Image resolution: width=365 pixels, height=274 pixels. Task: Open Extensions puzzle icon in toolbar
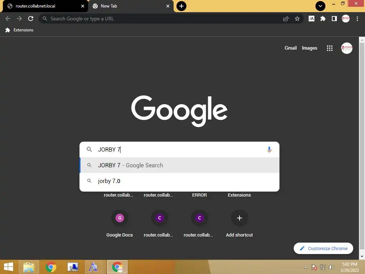(x=323, y=19)
